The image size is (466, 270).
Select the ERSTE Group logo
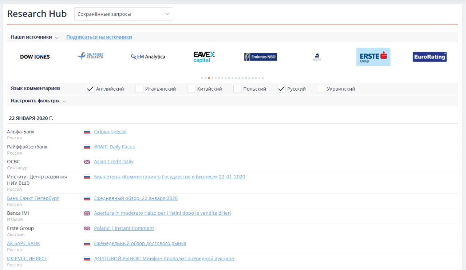[x=373, y=57]
